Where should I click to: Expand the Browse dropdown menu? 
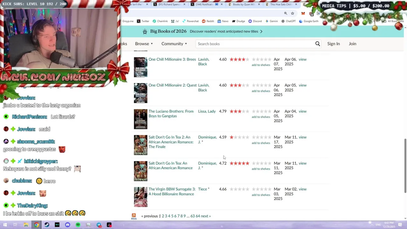coord(144,44)
